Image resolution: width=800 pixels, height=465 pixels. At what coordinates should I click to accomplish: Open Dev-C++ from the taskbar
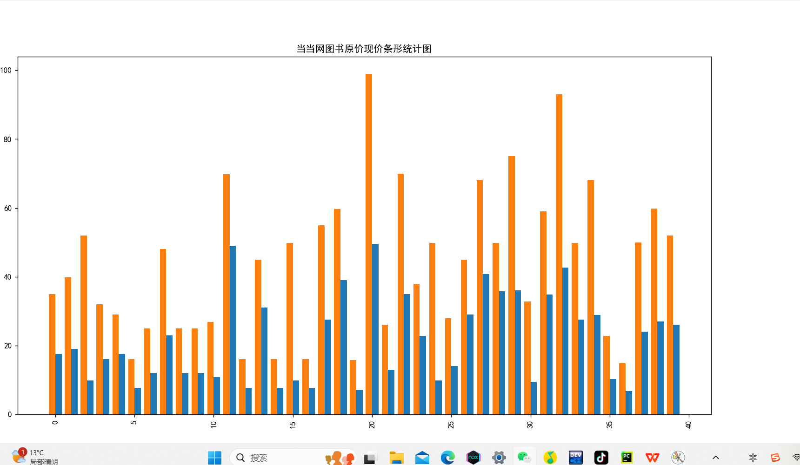tap(576, 458)
